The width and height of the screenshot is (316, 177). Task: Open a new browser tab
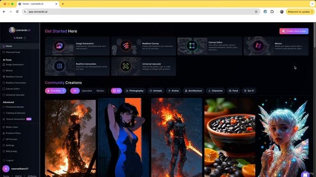63,4
